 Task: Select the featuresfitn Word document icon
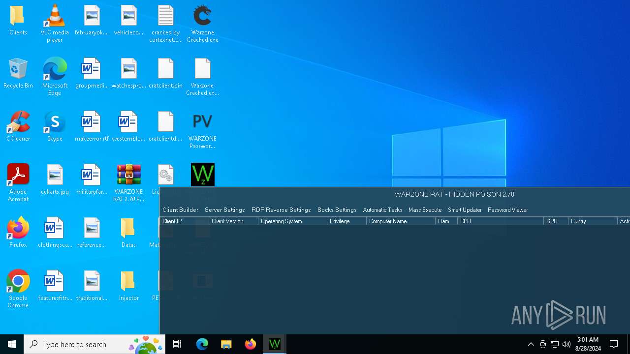click(55, 281)
